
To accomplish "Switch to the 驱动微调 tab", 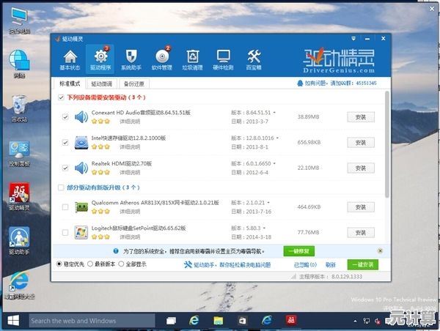I will pyautogui.click(x=102, y=83).
